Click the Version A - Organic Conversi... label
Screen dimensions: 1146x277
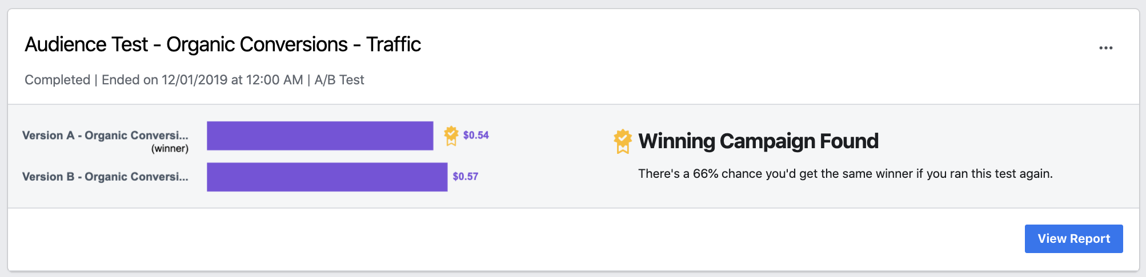pos(105,136)
